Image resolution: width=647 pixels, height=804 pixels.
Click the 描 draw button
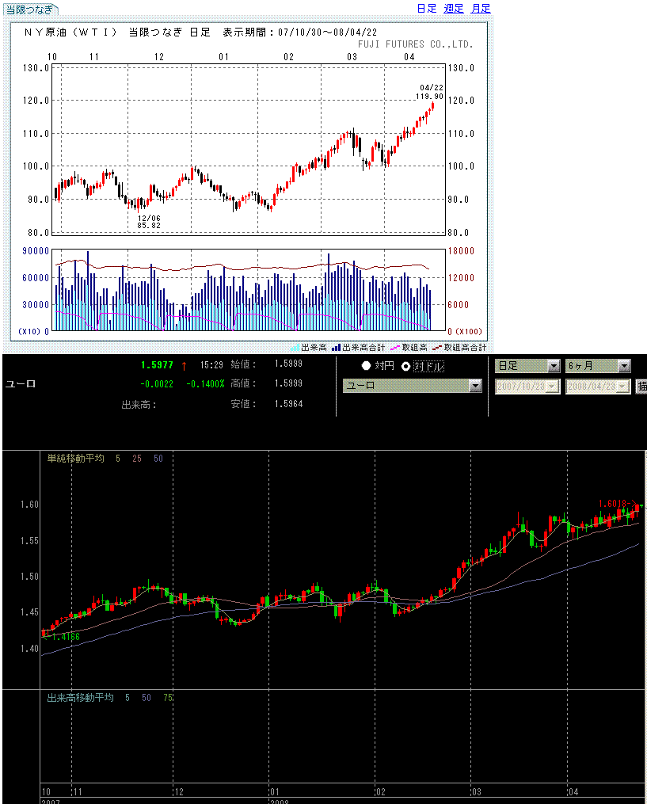[x=641, y=387]
